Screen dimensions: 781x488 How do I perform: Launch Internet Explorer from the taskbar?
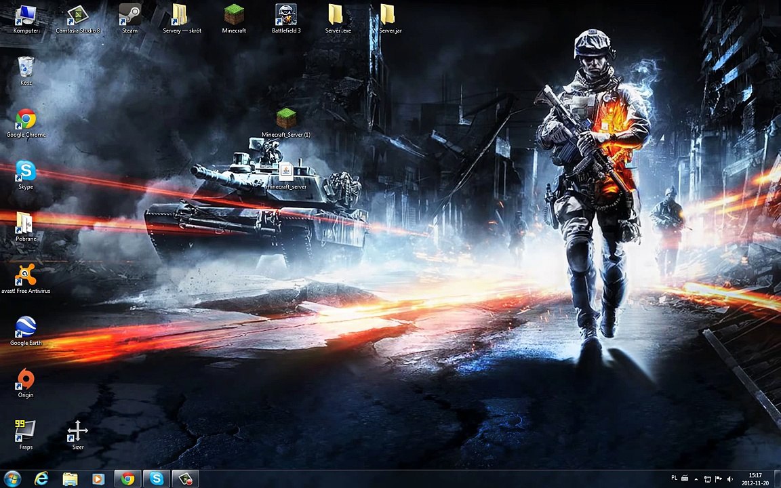[41, 479]
